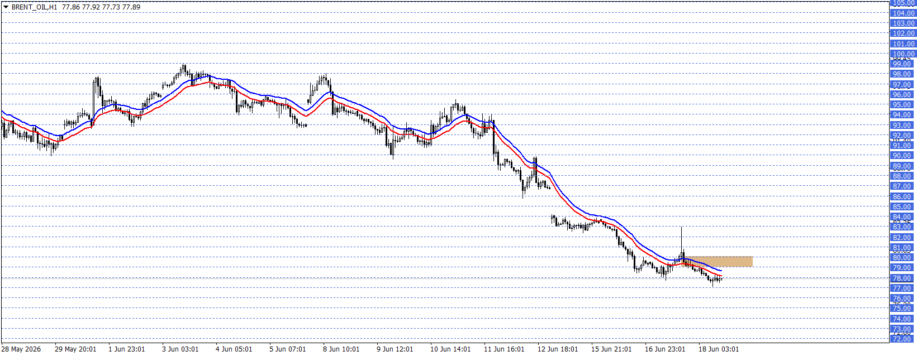Click the 94.00 price label
917x356 pixels.
pyautogui.click(x=903, y=115)
